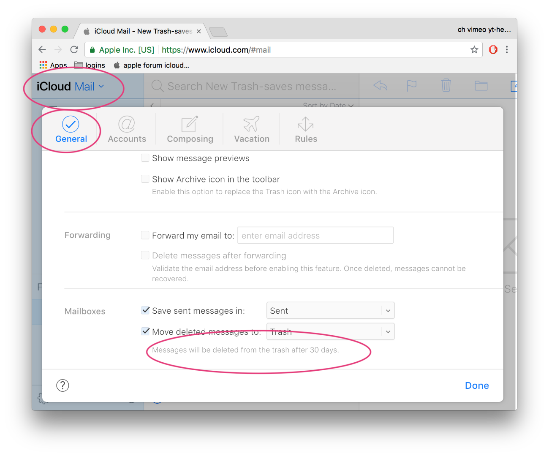This screenshot has width=549, height=456.
Task: Open the apple forum icloud bookmark
Action: (151, 65)
